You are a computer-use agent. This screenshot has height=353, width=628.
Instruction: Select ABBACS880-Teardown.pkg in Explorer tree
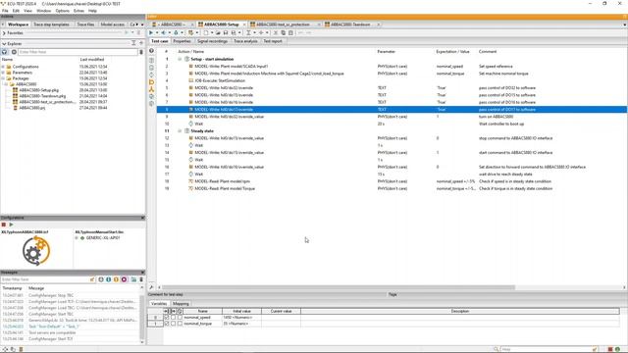[42, 96]
